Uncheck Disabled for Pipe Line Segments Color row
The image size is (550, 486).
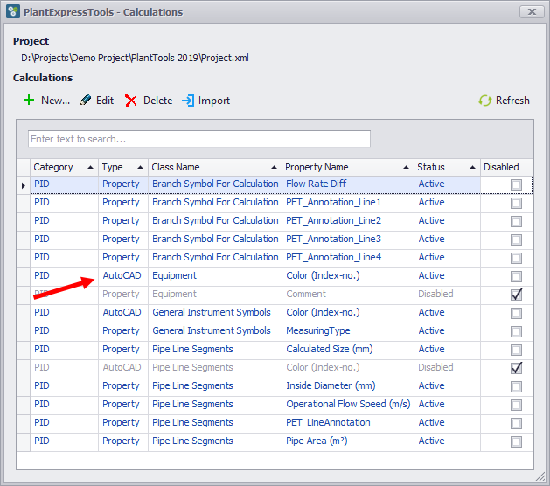point(516,368)
